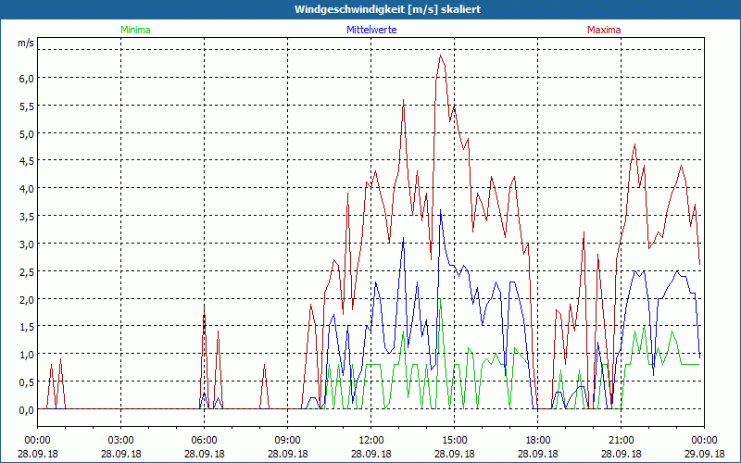Select the 6,0 y-axis label
Screen dimensions: 741x463
[x=26, y=79]
